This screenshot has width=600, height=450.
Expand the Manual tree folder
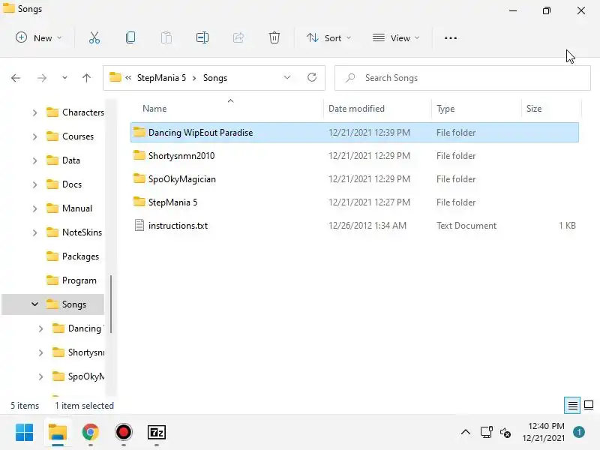click(34, 209)
